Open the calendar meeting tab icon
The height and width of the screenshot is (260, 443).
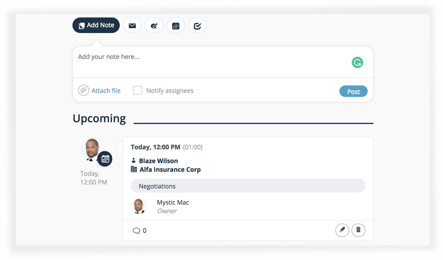(176, 26)
